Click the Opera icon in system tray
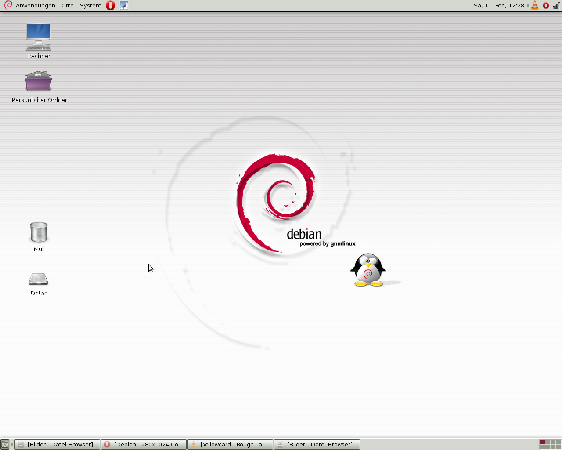562x450 pixels. coord(546,6)
